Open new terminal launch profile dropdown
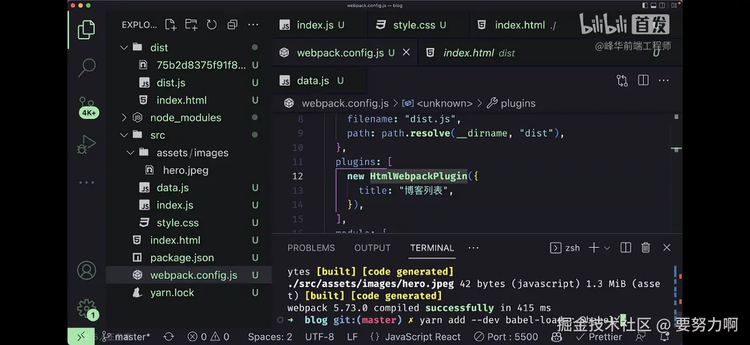Viewport: 750px width, 345px height. [607, 248]
